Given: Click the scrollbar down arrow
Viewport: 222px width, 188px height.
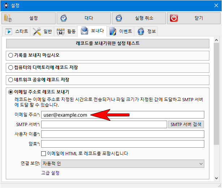Looking at the screenshot, I should click(216, 178).
